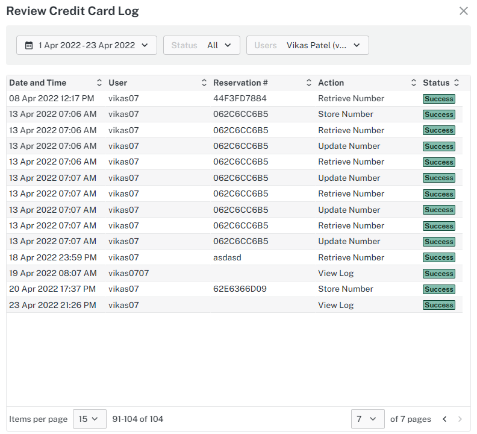
Task: Select reservation number 62E6366D09
Action: click(x=240, y=289)
